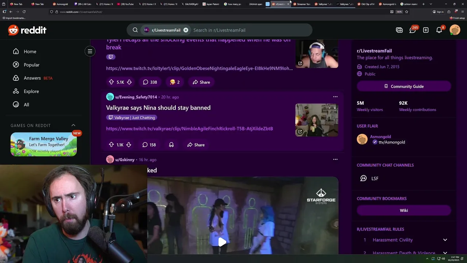
Task: Click the browser address bar URL
Action: 81,12
